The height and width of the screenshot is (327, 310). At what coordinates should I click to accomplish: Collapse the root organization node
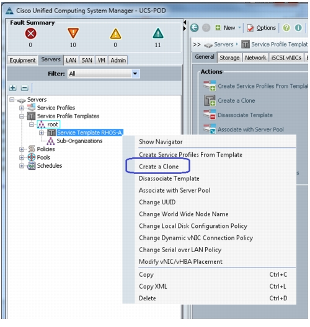pyautogui.click(x=32, y=124)
